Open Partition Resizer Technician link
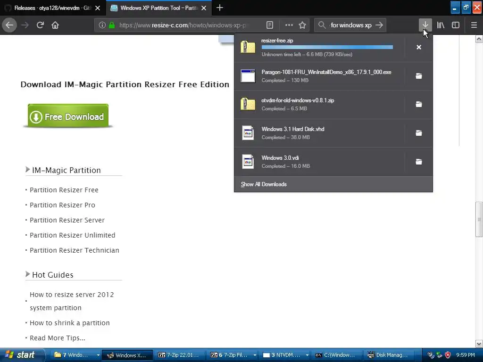Image resolution: width=483 pixels, height=362 pixels. [x=74, y=250]
